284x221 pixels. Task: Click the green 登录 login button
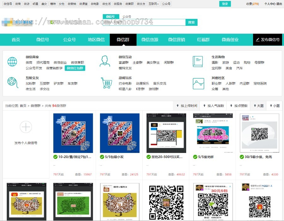(x=225, y=4)
